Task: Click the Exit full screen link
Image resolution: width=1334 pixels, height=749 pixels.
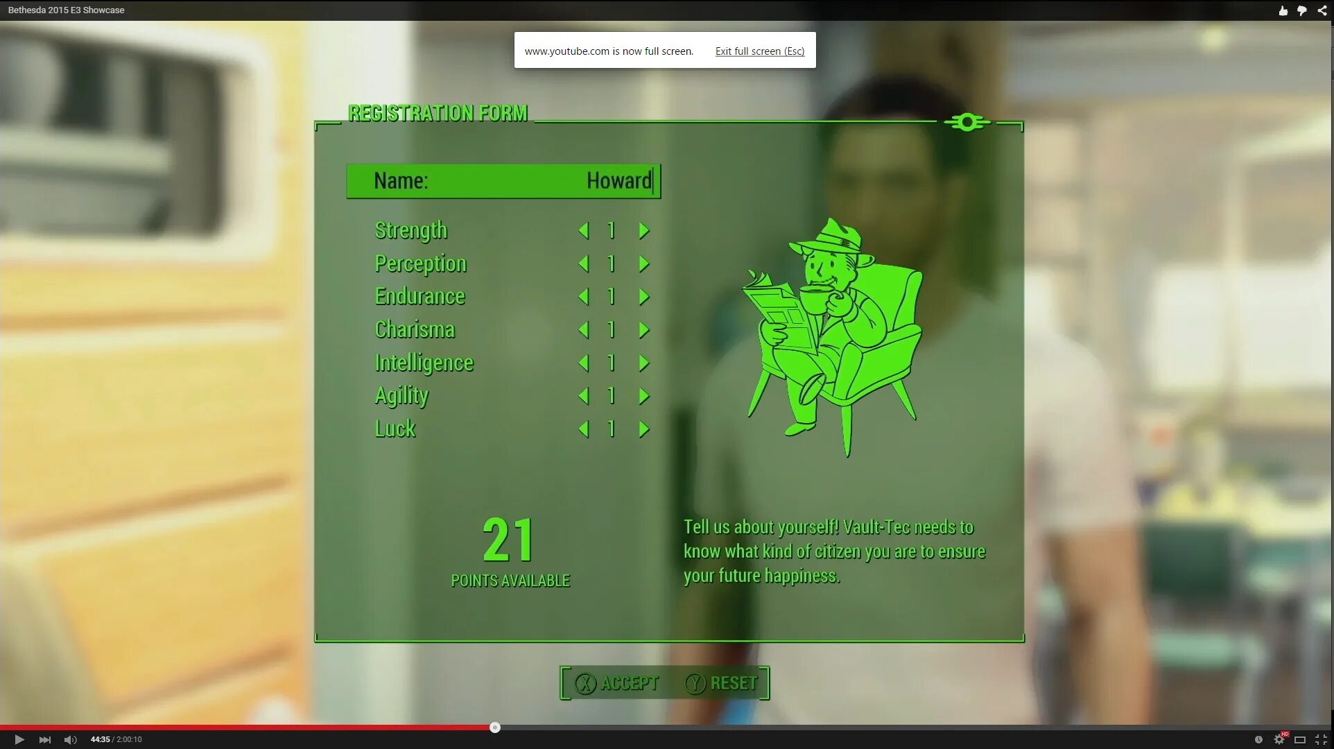Action: tap(758, 51)
